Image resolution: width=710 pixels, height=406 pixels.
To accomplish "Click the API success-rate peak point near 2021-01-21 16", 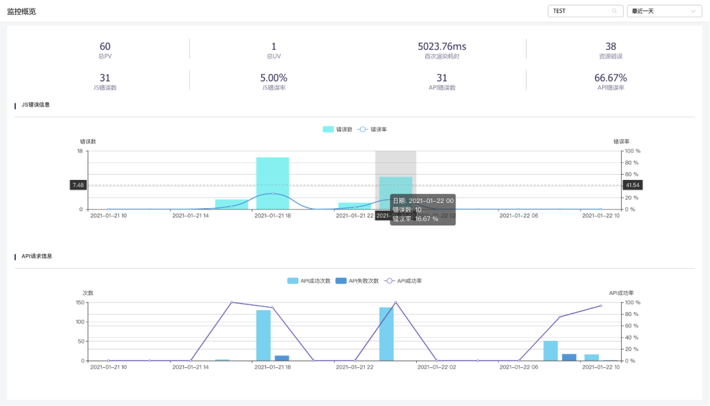I will [x=231, y=302].
